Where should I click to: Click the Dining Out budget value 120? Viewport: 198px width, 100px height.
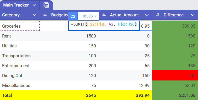click(92, 76)
